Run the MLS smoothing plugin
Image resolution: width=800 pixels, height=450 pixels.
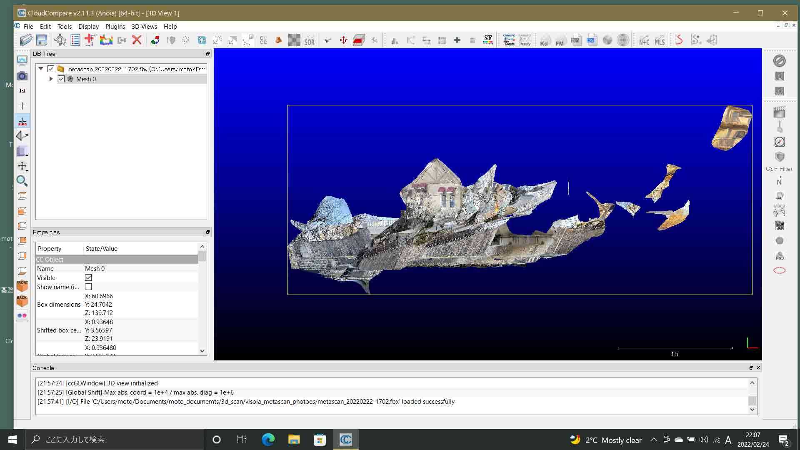click(x=660, y=40)
